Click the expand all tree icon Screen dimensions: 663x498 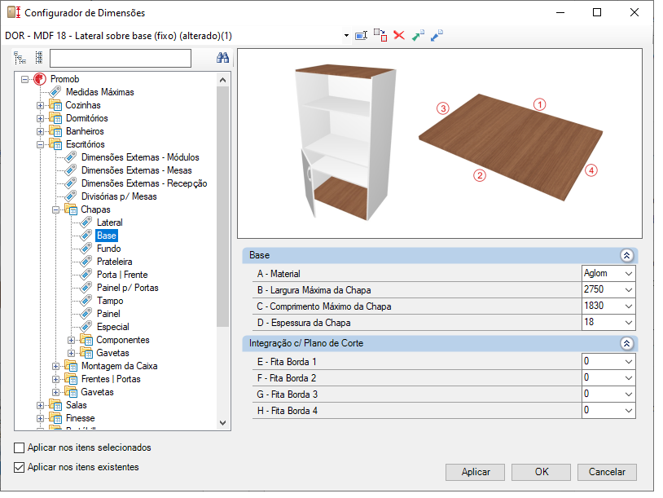20,58
